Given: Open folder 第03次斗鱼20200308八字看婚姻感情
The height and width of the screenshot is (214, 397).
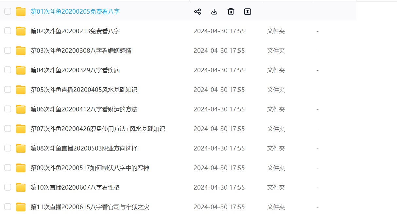Looking at the screenshot, I should tap(81, 51).
